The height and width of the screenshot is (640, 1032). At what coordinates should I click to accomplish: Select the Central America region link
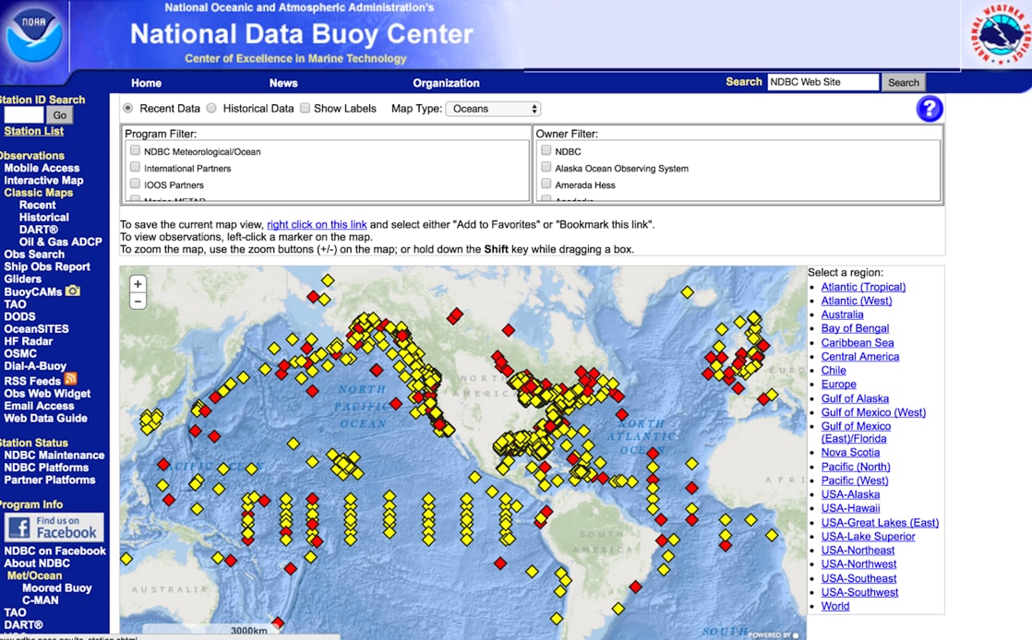tap(860, 357)
